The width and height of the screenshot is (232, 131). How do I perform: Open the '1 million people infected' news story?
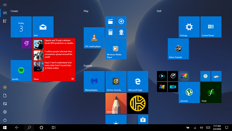pos(58,54)
